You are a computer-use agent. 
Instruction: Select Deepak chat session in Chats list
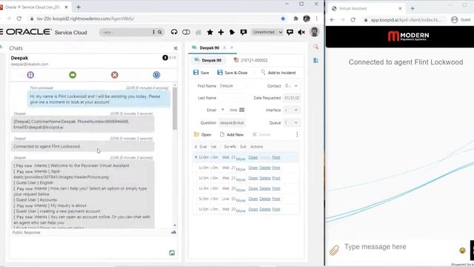tap(93, 61)
